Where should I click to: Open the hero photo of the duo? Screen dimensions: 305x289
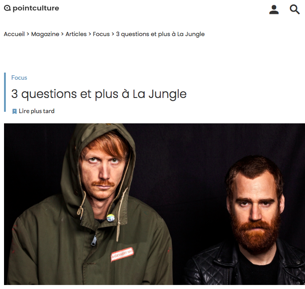(155, 204)
